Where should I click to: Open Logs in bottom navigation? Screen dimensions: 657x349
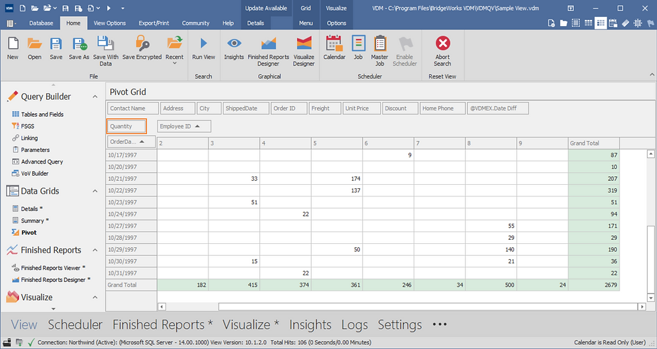[355, 325]
